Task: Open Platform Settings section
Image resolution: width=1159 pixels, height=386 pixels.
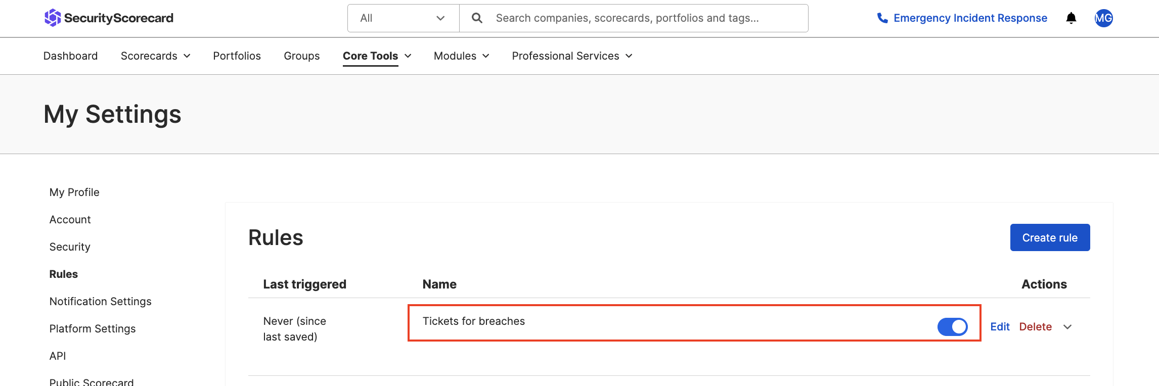Action: [93, 329]
